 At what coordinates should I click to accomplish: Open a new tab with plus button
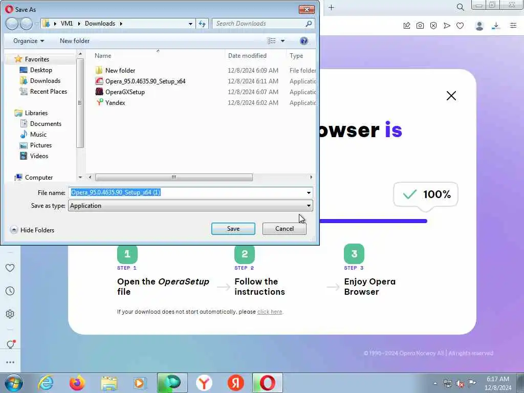(331, 7)
